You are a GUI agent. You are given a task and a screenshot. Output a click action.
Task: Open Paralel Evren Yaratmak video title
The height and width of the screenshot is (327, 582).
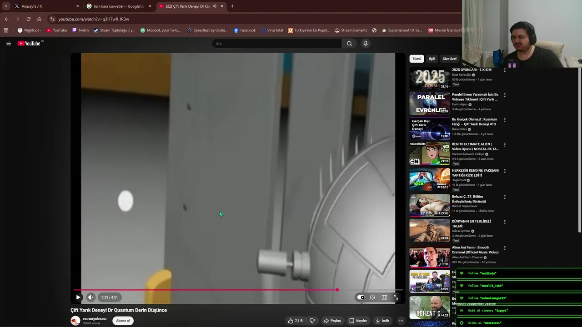[475, 97]
